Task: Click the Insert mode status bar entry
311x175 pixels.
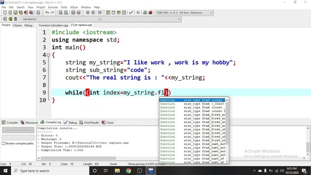Action: [x=114, y=164]
